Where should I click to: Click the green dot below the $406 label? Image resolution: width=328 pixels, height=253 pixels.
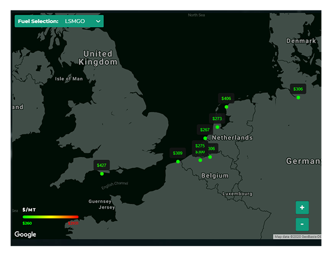(x=226, y=107)
